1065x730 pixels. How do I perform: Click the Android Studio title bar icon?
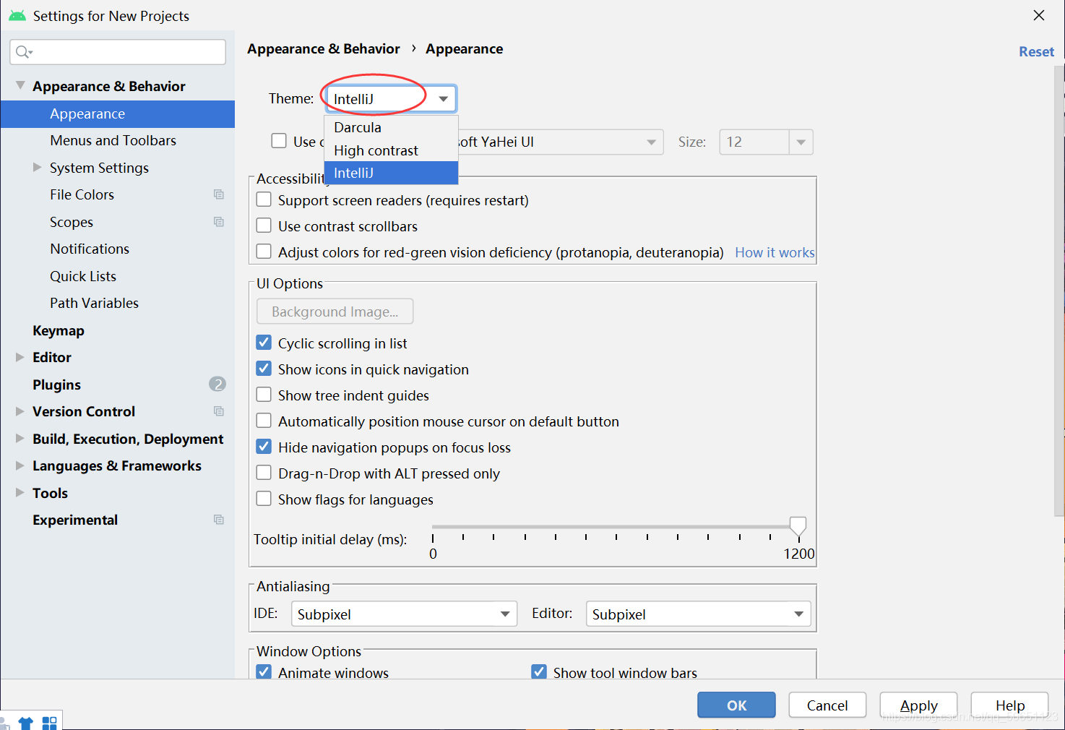point(17,15)
